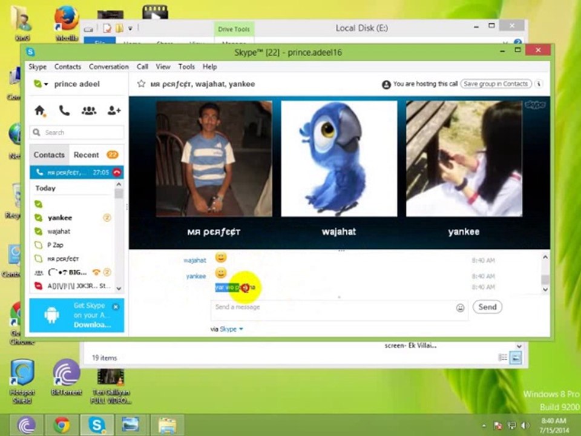
Task: Expand the Explorer quick access toolbar dropdown
Action: click(x=130, y=28)
